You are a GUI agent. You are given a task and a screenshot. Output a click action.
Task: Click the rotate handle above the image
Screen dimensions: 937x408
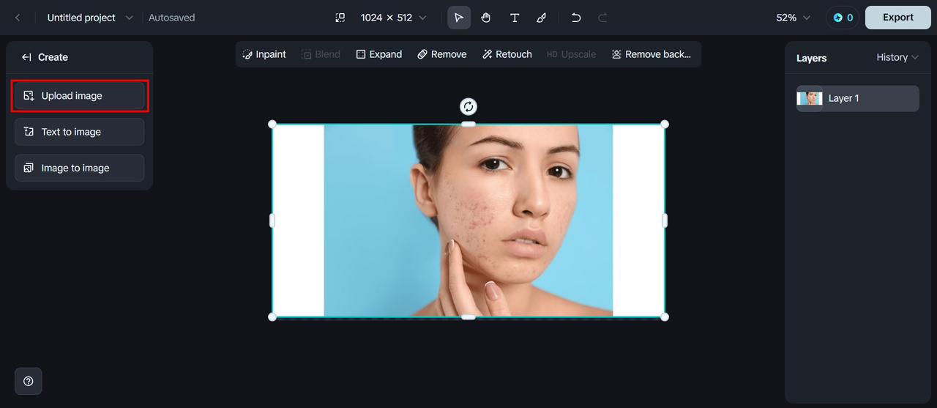pyautogui.click(x=468, y=107)
